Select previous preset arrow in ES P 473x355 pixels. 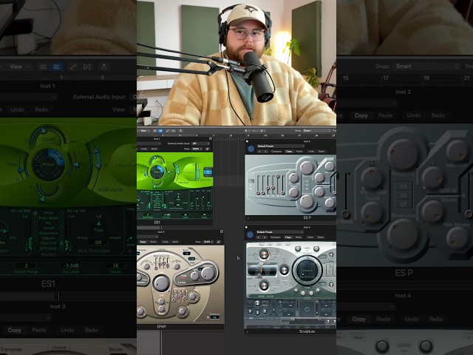pyautogui.click(x=259, y=151)
